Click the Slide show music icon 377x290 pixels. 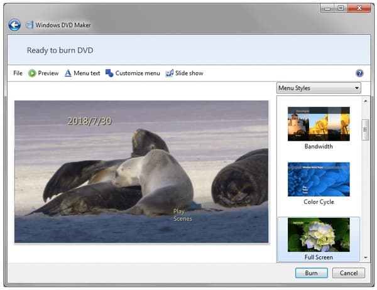(x=169, y=73)
